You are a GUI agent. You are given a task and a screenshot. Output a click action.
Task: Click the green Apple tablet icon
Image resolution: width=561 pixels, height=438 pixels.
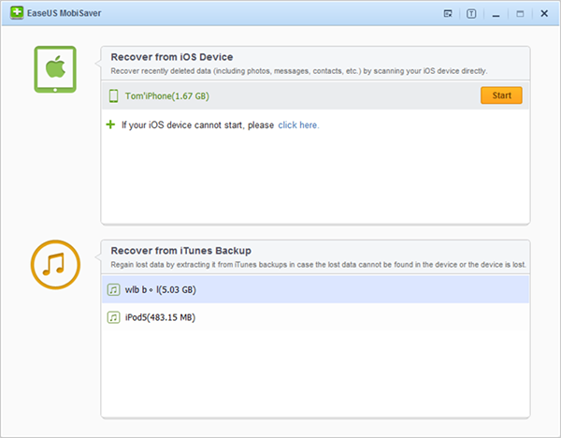point(55,69)
